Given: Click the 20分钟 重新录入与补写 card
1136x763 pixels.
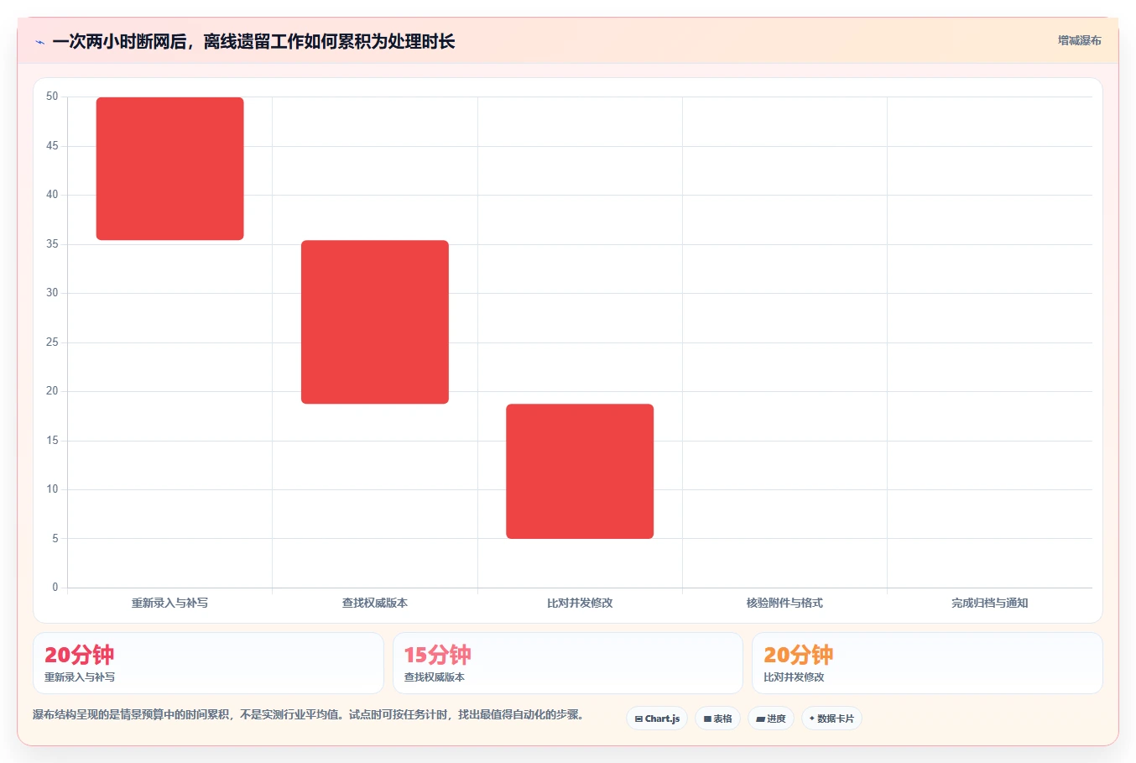Looking at the screenshot, I should click(x=208, y=663).
